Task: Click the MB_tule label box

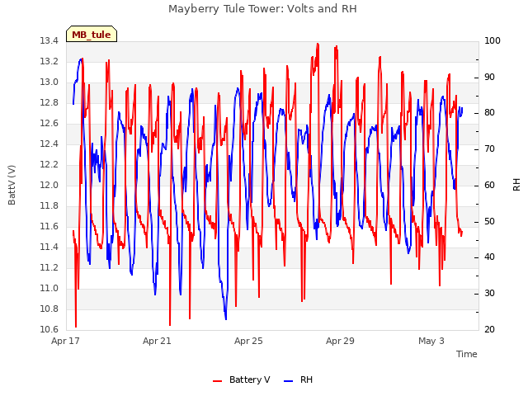Action: (x=92, y=34)
